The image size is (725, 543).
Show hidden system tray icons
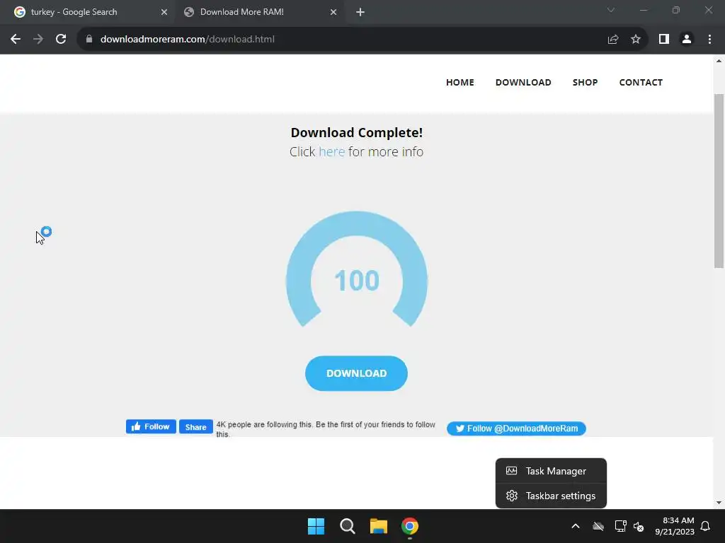click(576, 526)
